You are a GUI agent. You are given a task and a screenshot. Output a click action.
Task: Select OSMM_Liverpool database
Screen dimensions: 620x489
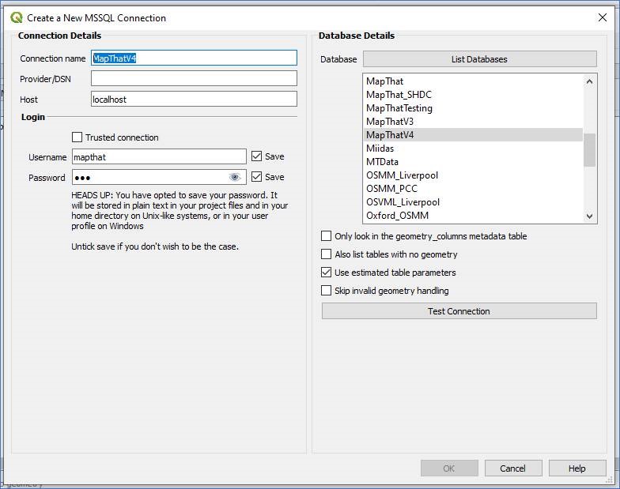click(x=473, y=175)
